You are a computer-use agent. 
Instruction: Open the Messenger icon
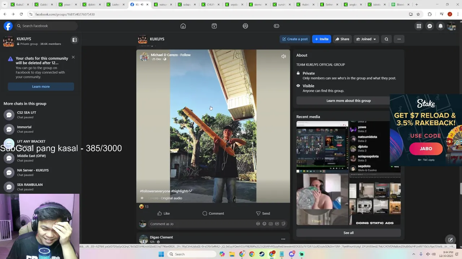[430, 26]
